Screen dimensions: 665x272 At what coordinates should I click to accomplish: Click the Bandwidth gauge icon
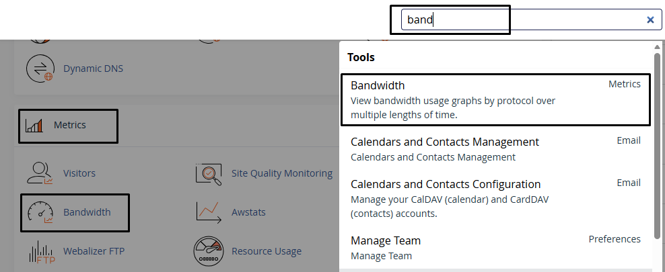tap(40, 212)
